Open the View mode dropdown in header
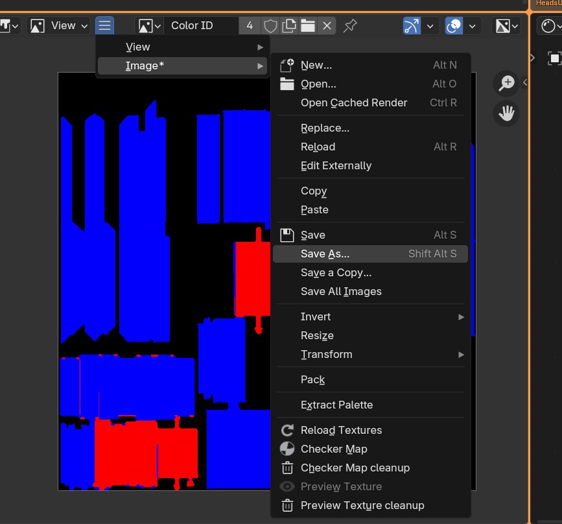 pyautogui.click(x=58, y=26)
